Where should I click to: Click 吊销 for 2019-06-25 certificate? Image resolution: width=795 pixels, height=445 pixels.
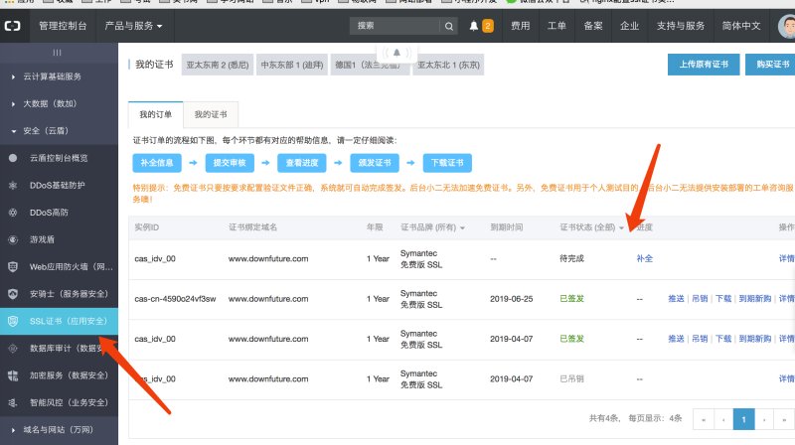coord(700,299)
